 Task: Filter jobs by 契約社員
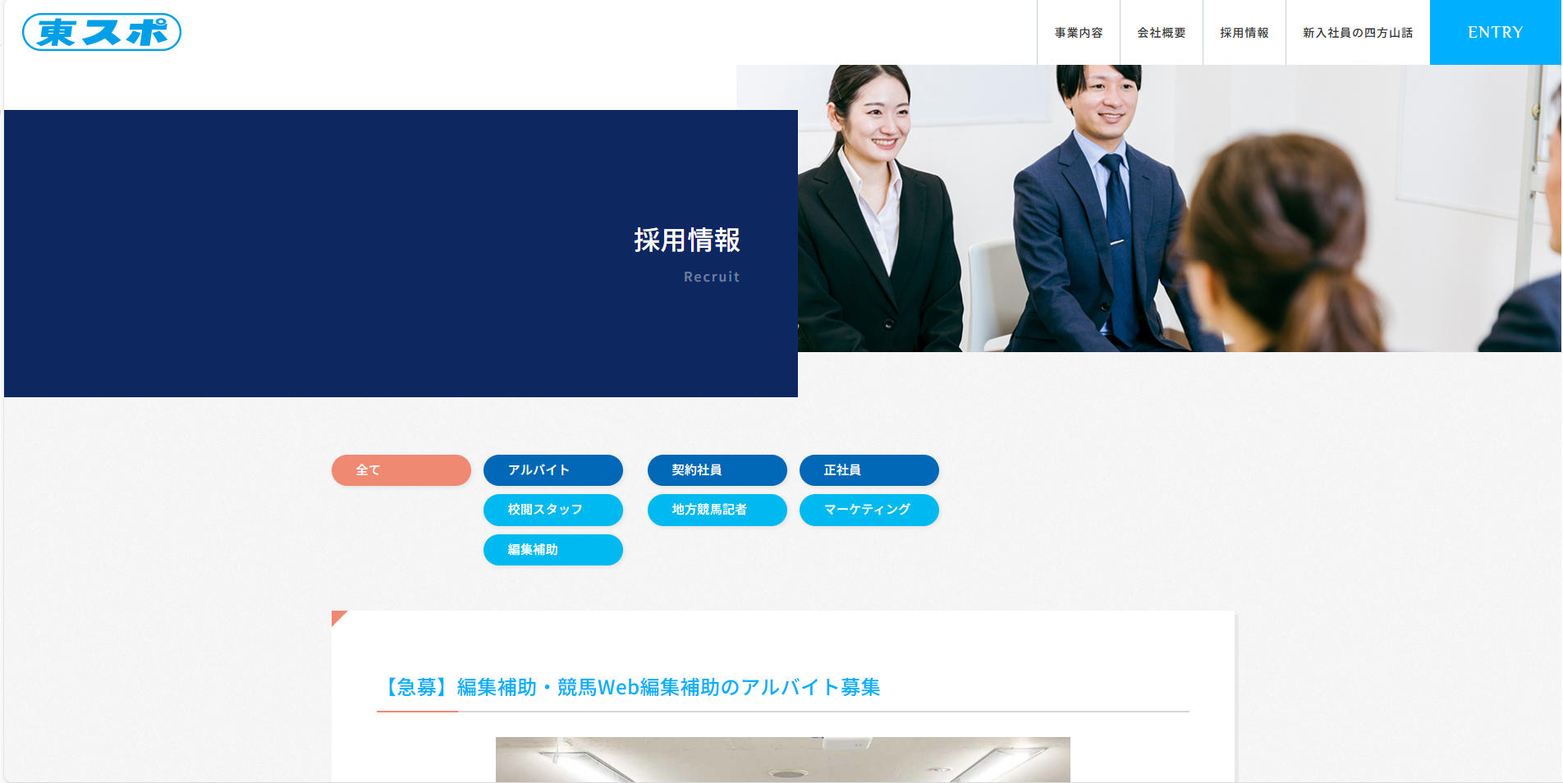717,470
